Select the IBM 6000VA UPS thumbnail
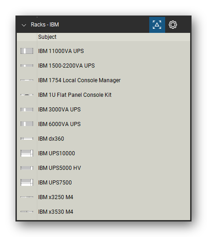207x237 pixels. click(27, 124)
